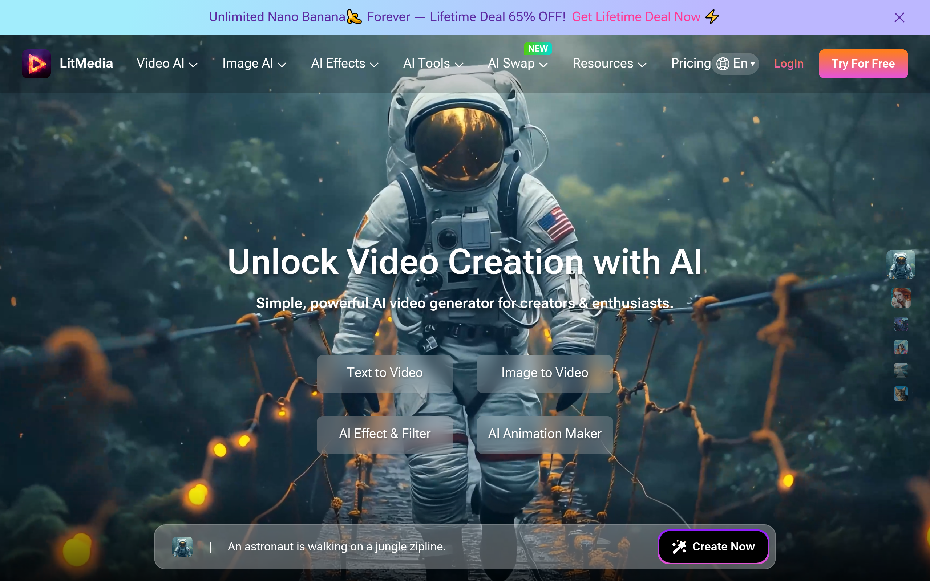Open the Resources menu

tap(609, 64)
